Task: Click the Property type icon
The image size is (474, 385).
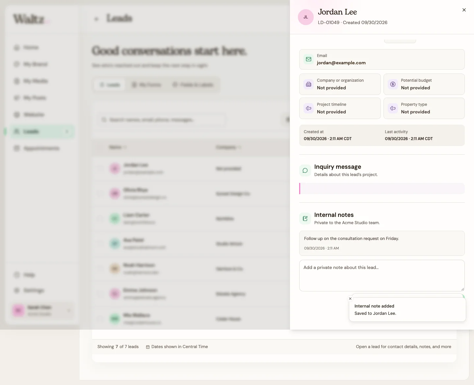Action: click(x=393, y=108)
